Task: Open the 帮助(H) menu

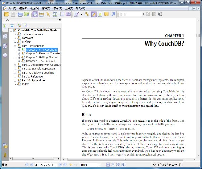Action: pos(80,8)
